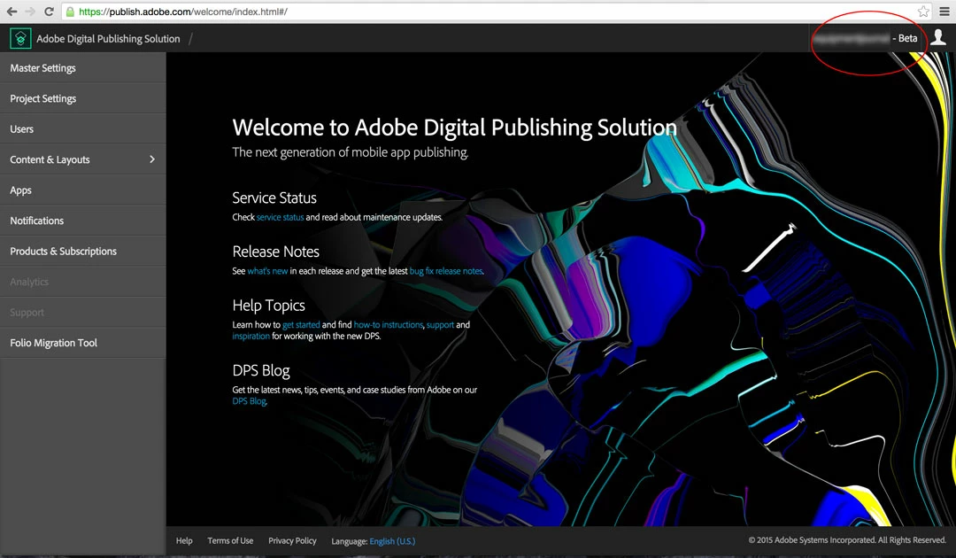Open Privacy Policy in the footer
Image resolution: width=956 pixels, height=558 pixels.
click(292, 540)
